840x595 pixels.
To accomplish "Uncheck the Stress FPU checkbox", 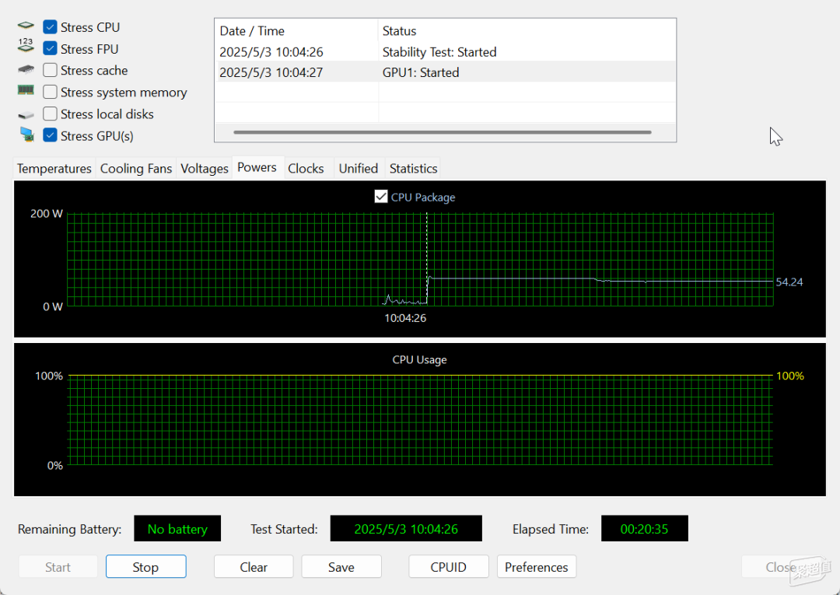I will (x=50, y=48).
